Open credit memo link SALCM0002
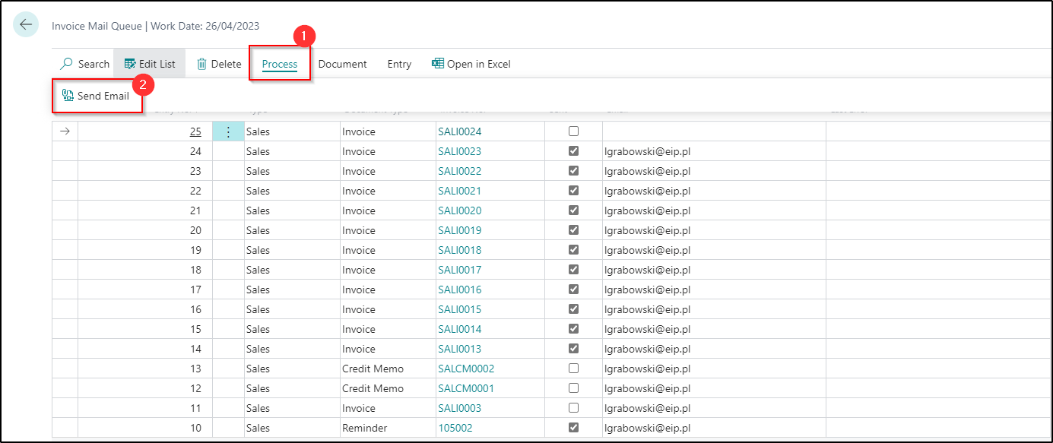1053x443 pixels. coord(466,369)
